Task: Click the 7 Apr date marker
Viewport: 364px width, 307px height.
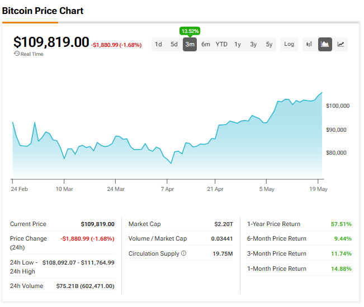Action: (167, 189)
